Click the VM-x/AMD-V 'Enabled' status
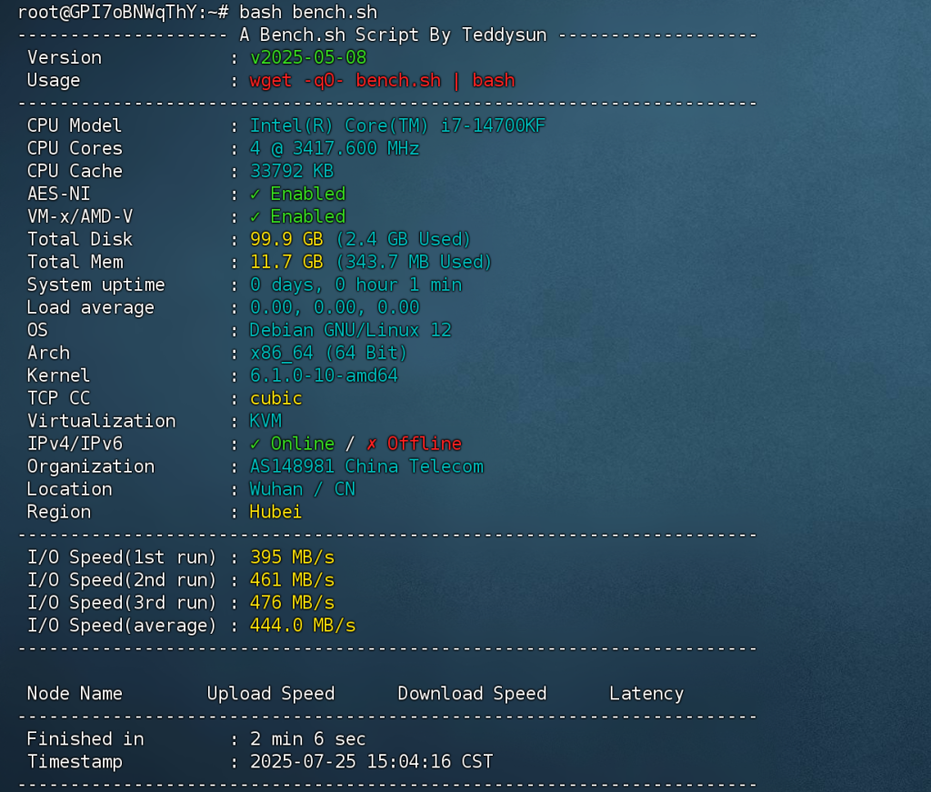 pos(308,216)
